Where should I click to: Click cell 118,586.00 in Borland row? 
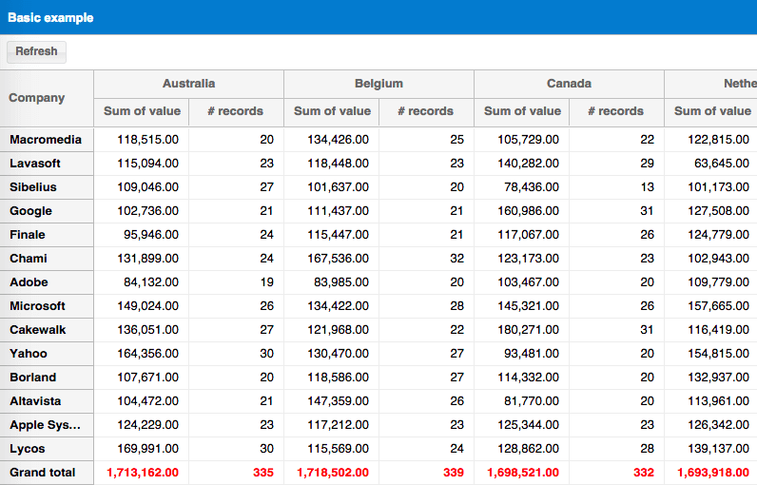click(332, 378)
